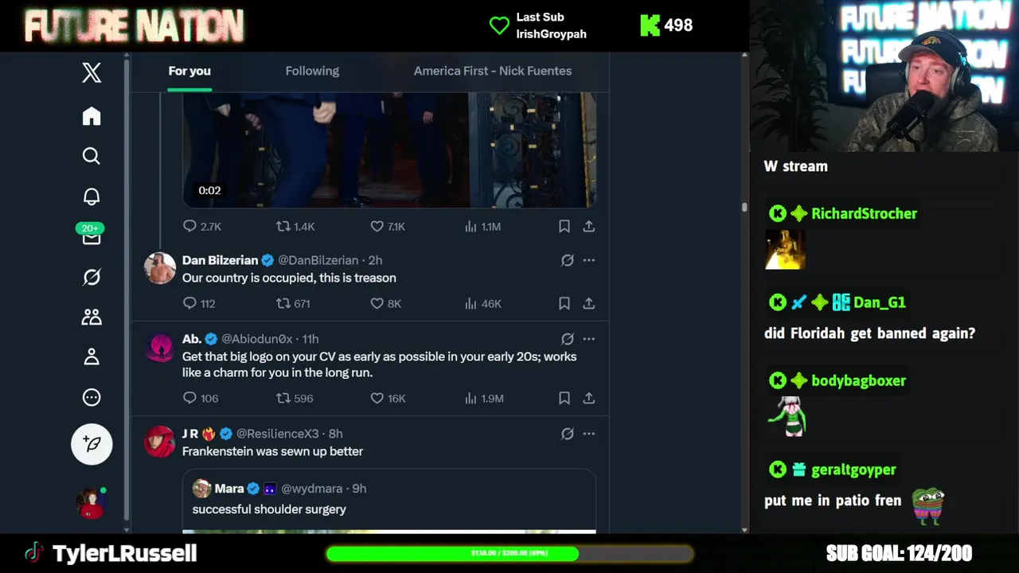Screen dimensions: 1019x573
Task: Open @DanBilzerian handle link
Action: pos(318,260)
